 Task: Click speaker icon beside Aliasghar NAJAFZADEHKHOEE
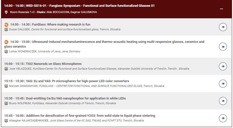coord(6,120)
